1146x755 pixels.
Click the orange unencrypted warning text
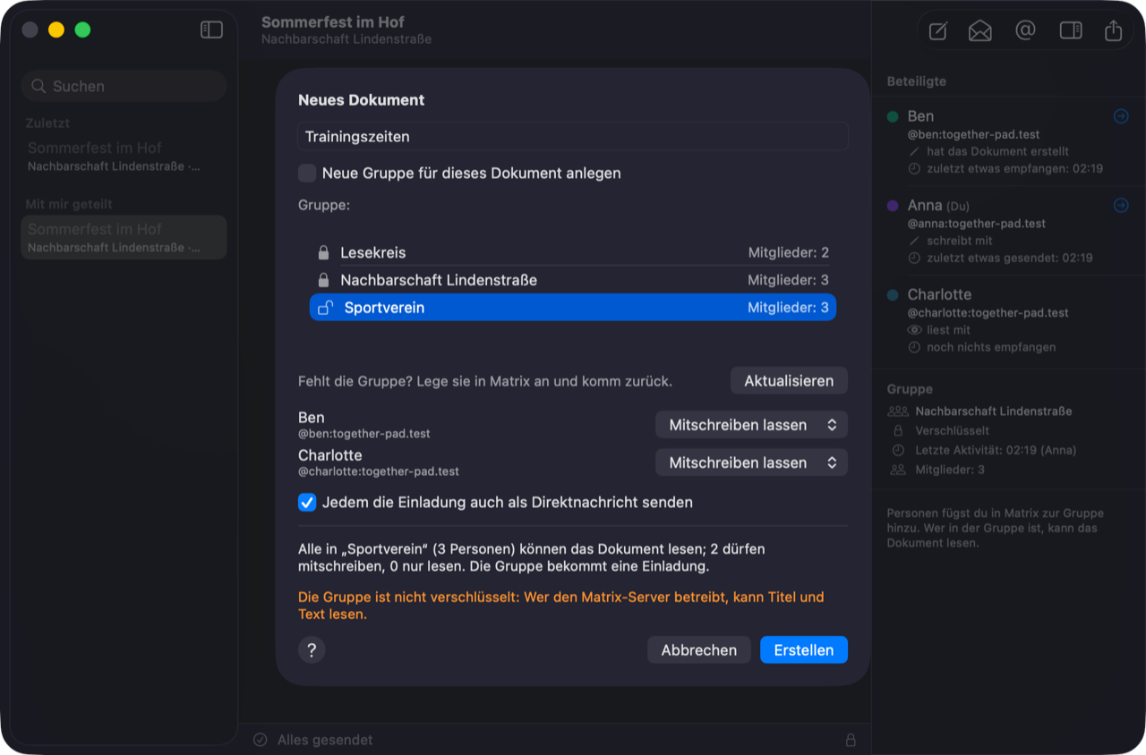pos(561,606)
